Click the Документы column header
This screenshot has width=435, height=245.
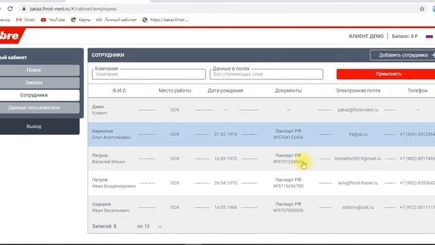(288, 91)
